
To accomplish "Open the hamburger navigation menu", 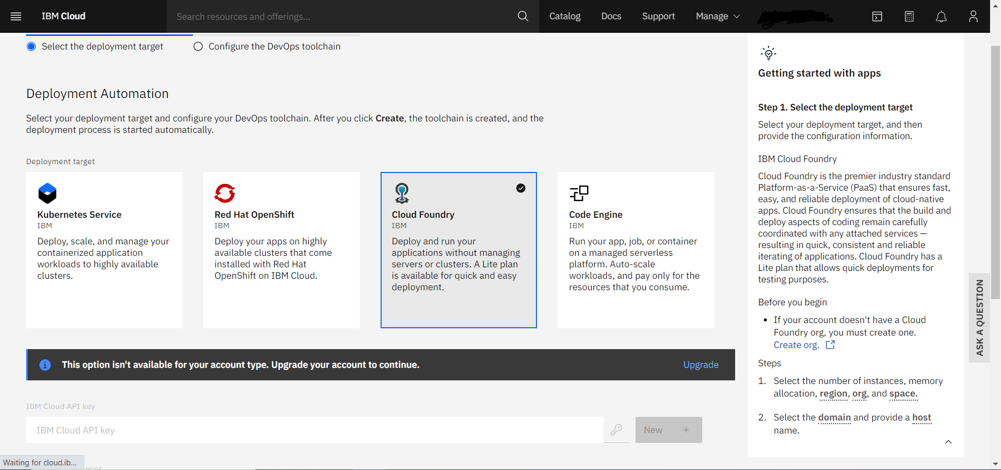I will pos(16,16).
